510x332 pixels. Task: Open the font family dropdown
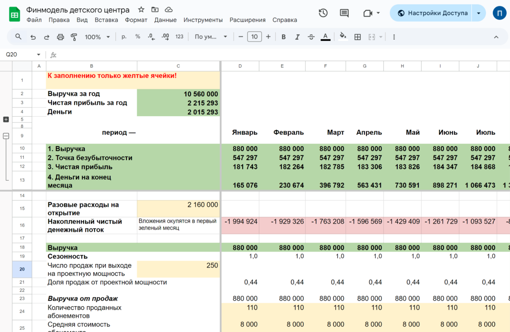[x=211, y=37]
